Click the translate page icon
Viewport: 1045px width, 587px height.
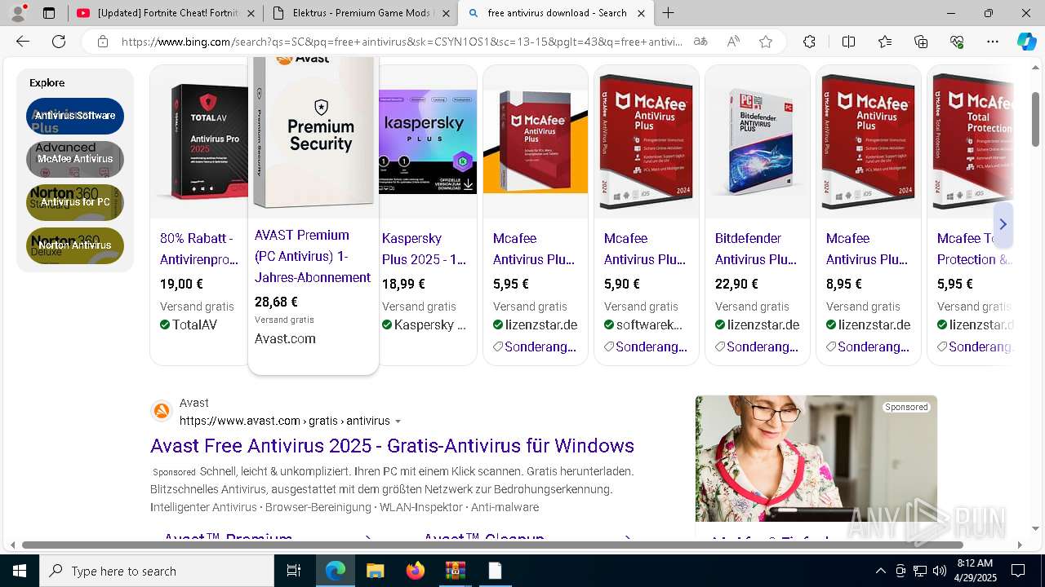point(700,42)
